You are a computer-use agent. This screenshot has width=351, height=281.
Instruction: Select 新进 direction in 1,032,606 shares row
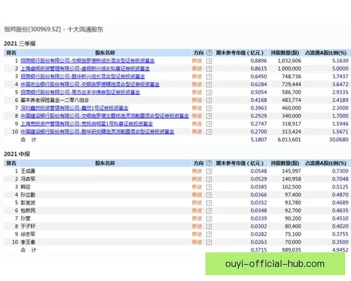point(197,61)
